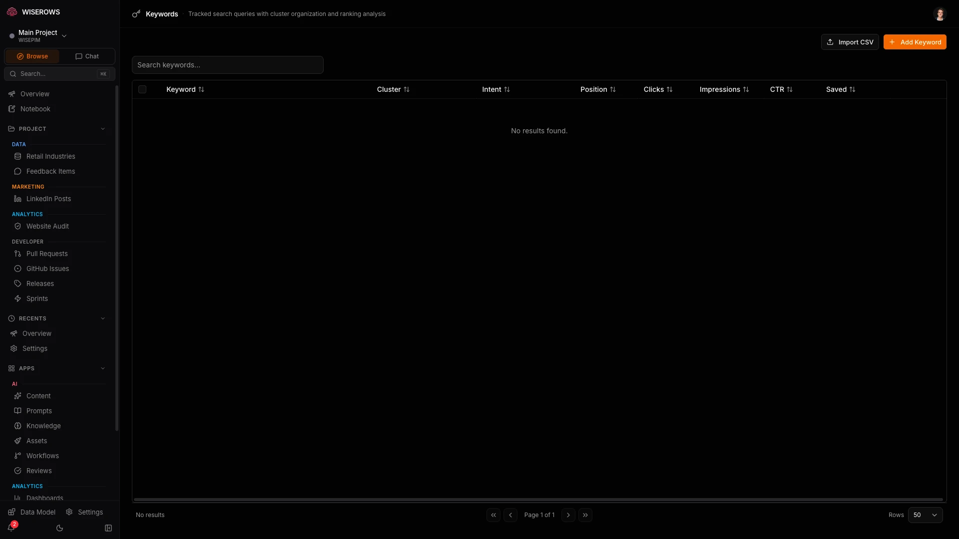Viewport: 959px width, 539px height.
Task: Click inside the Search keywords field
Action: click(x=227, y=65)
